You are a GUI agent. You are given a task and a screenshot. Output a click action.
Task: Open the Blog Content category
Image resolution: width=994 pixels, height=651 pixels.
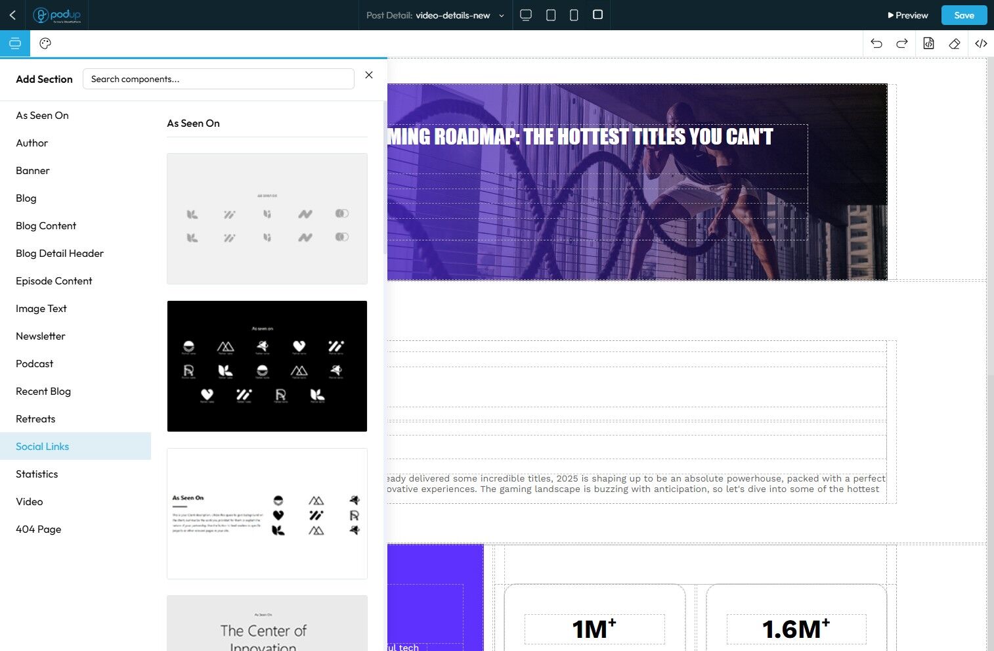(x=76, y=226)
